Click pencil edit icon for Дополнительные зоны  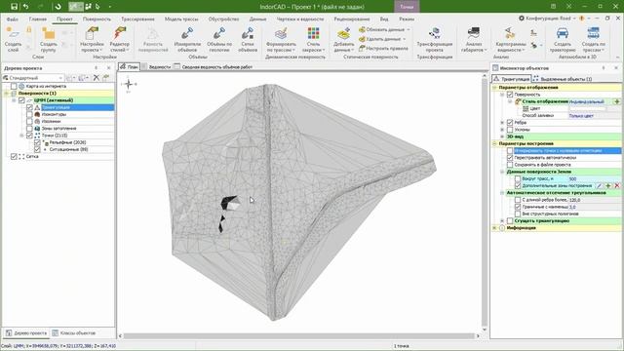tap(600, 186)
